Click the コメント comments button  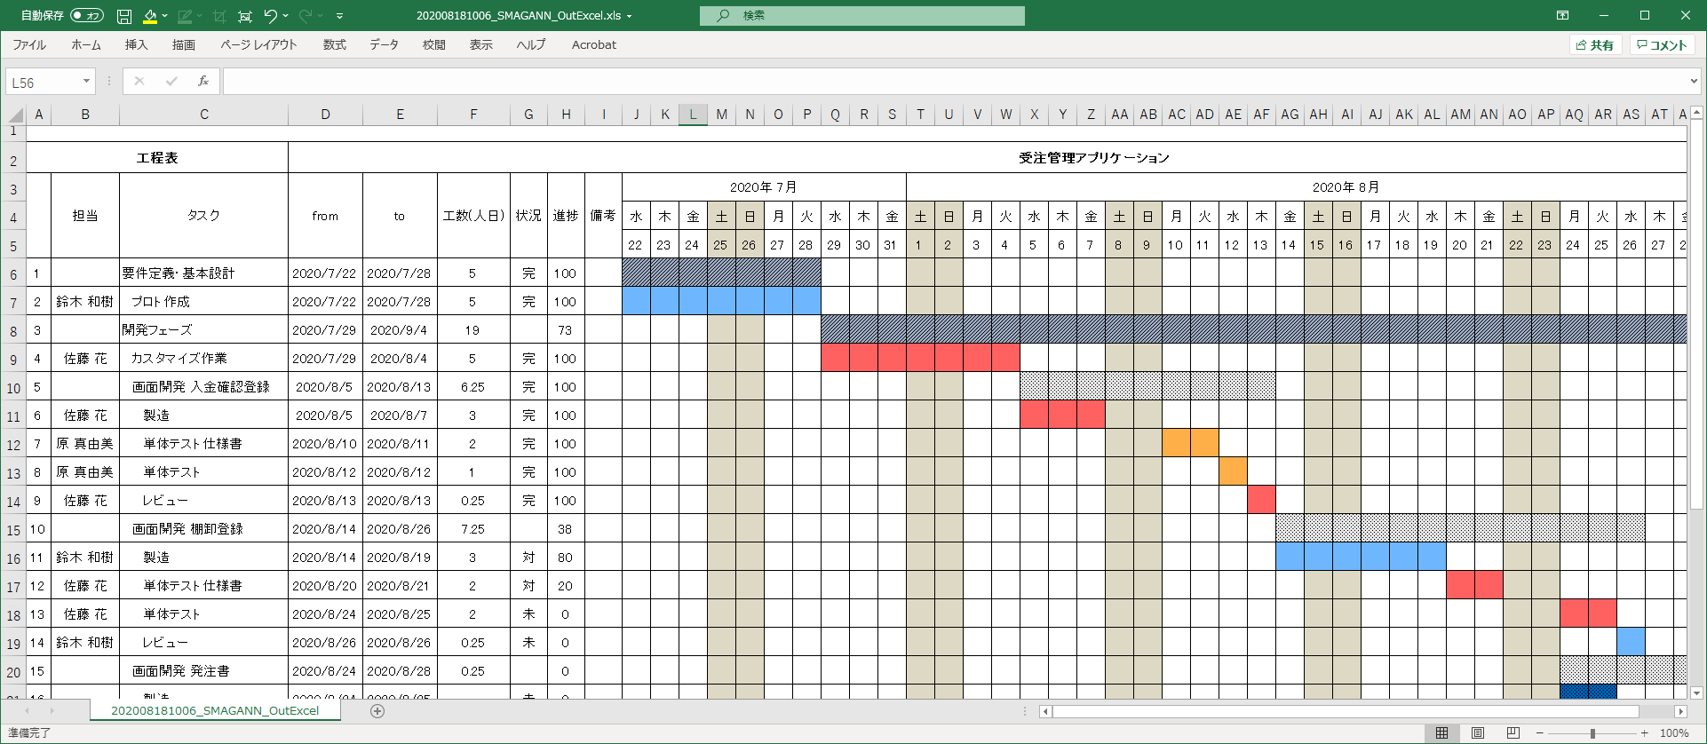pyautogui.click(x=1662, y=45)
